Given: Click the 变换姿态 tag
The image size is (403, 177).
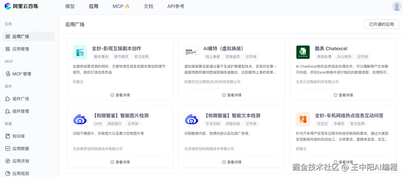Looking at the screenshot, I should coord(233,57).
